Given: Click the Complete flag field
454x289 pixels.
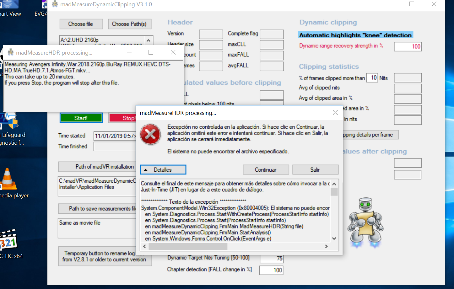Looking at the screenshot, I should 272,34.
